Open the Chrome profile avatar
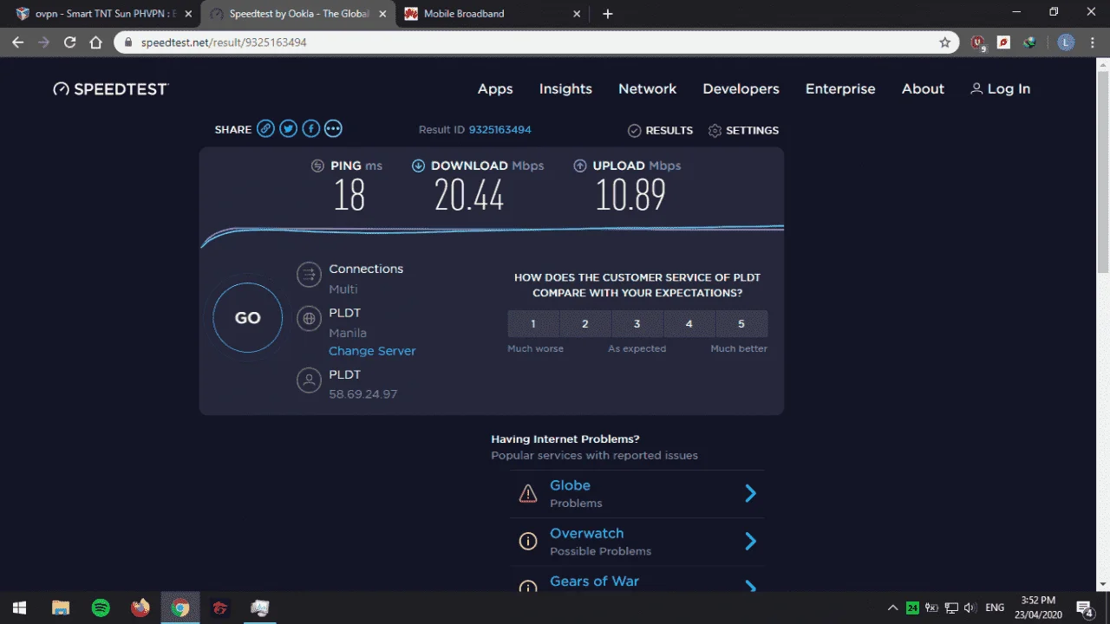Image resolution: width=1110 pixels, height=624 pixels. pos(1067,42)
